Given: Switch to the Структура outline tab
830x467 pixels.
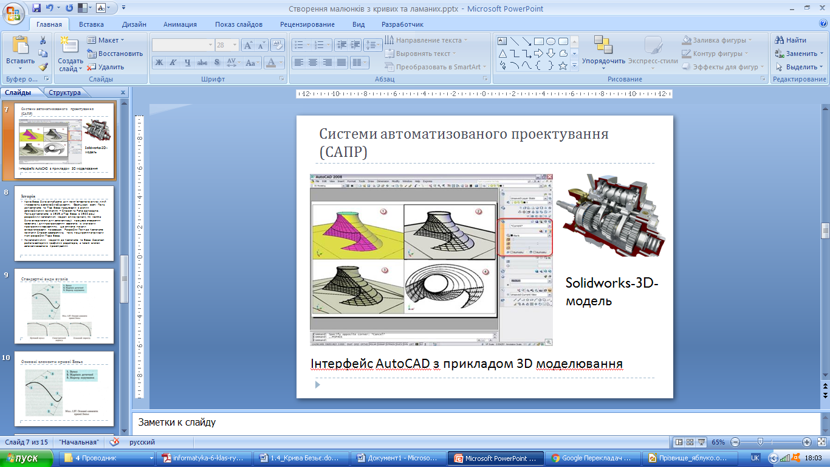Looking at the screenshot, I should [64, 92].
